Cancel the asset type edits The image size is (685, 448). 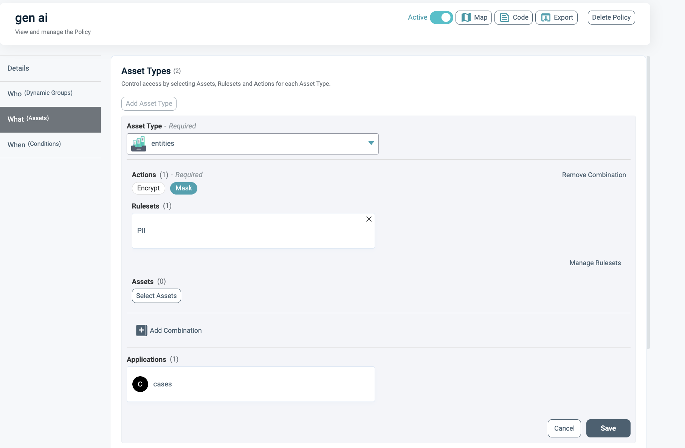click(x=564, y=428)
